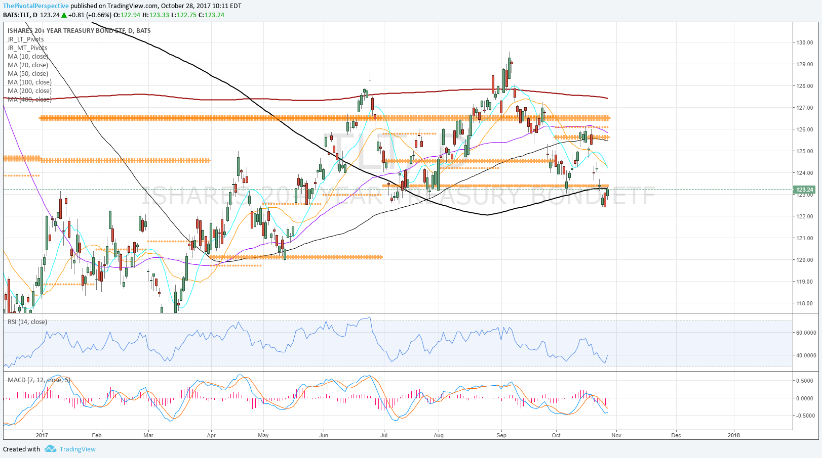Select the JR_MT_Pivots indicator label
822x458 pixels.
pos(27,48)
